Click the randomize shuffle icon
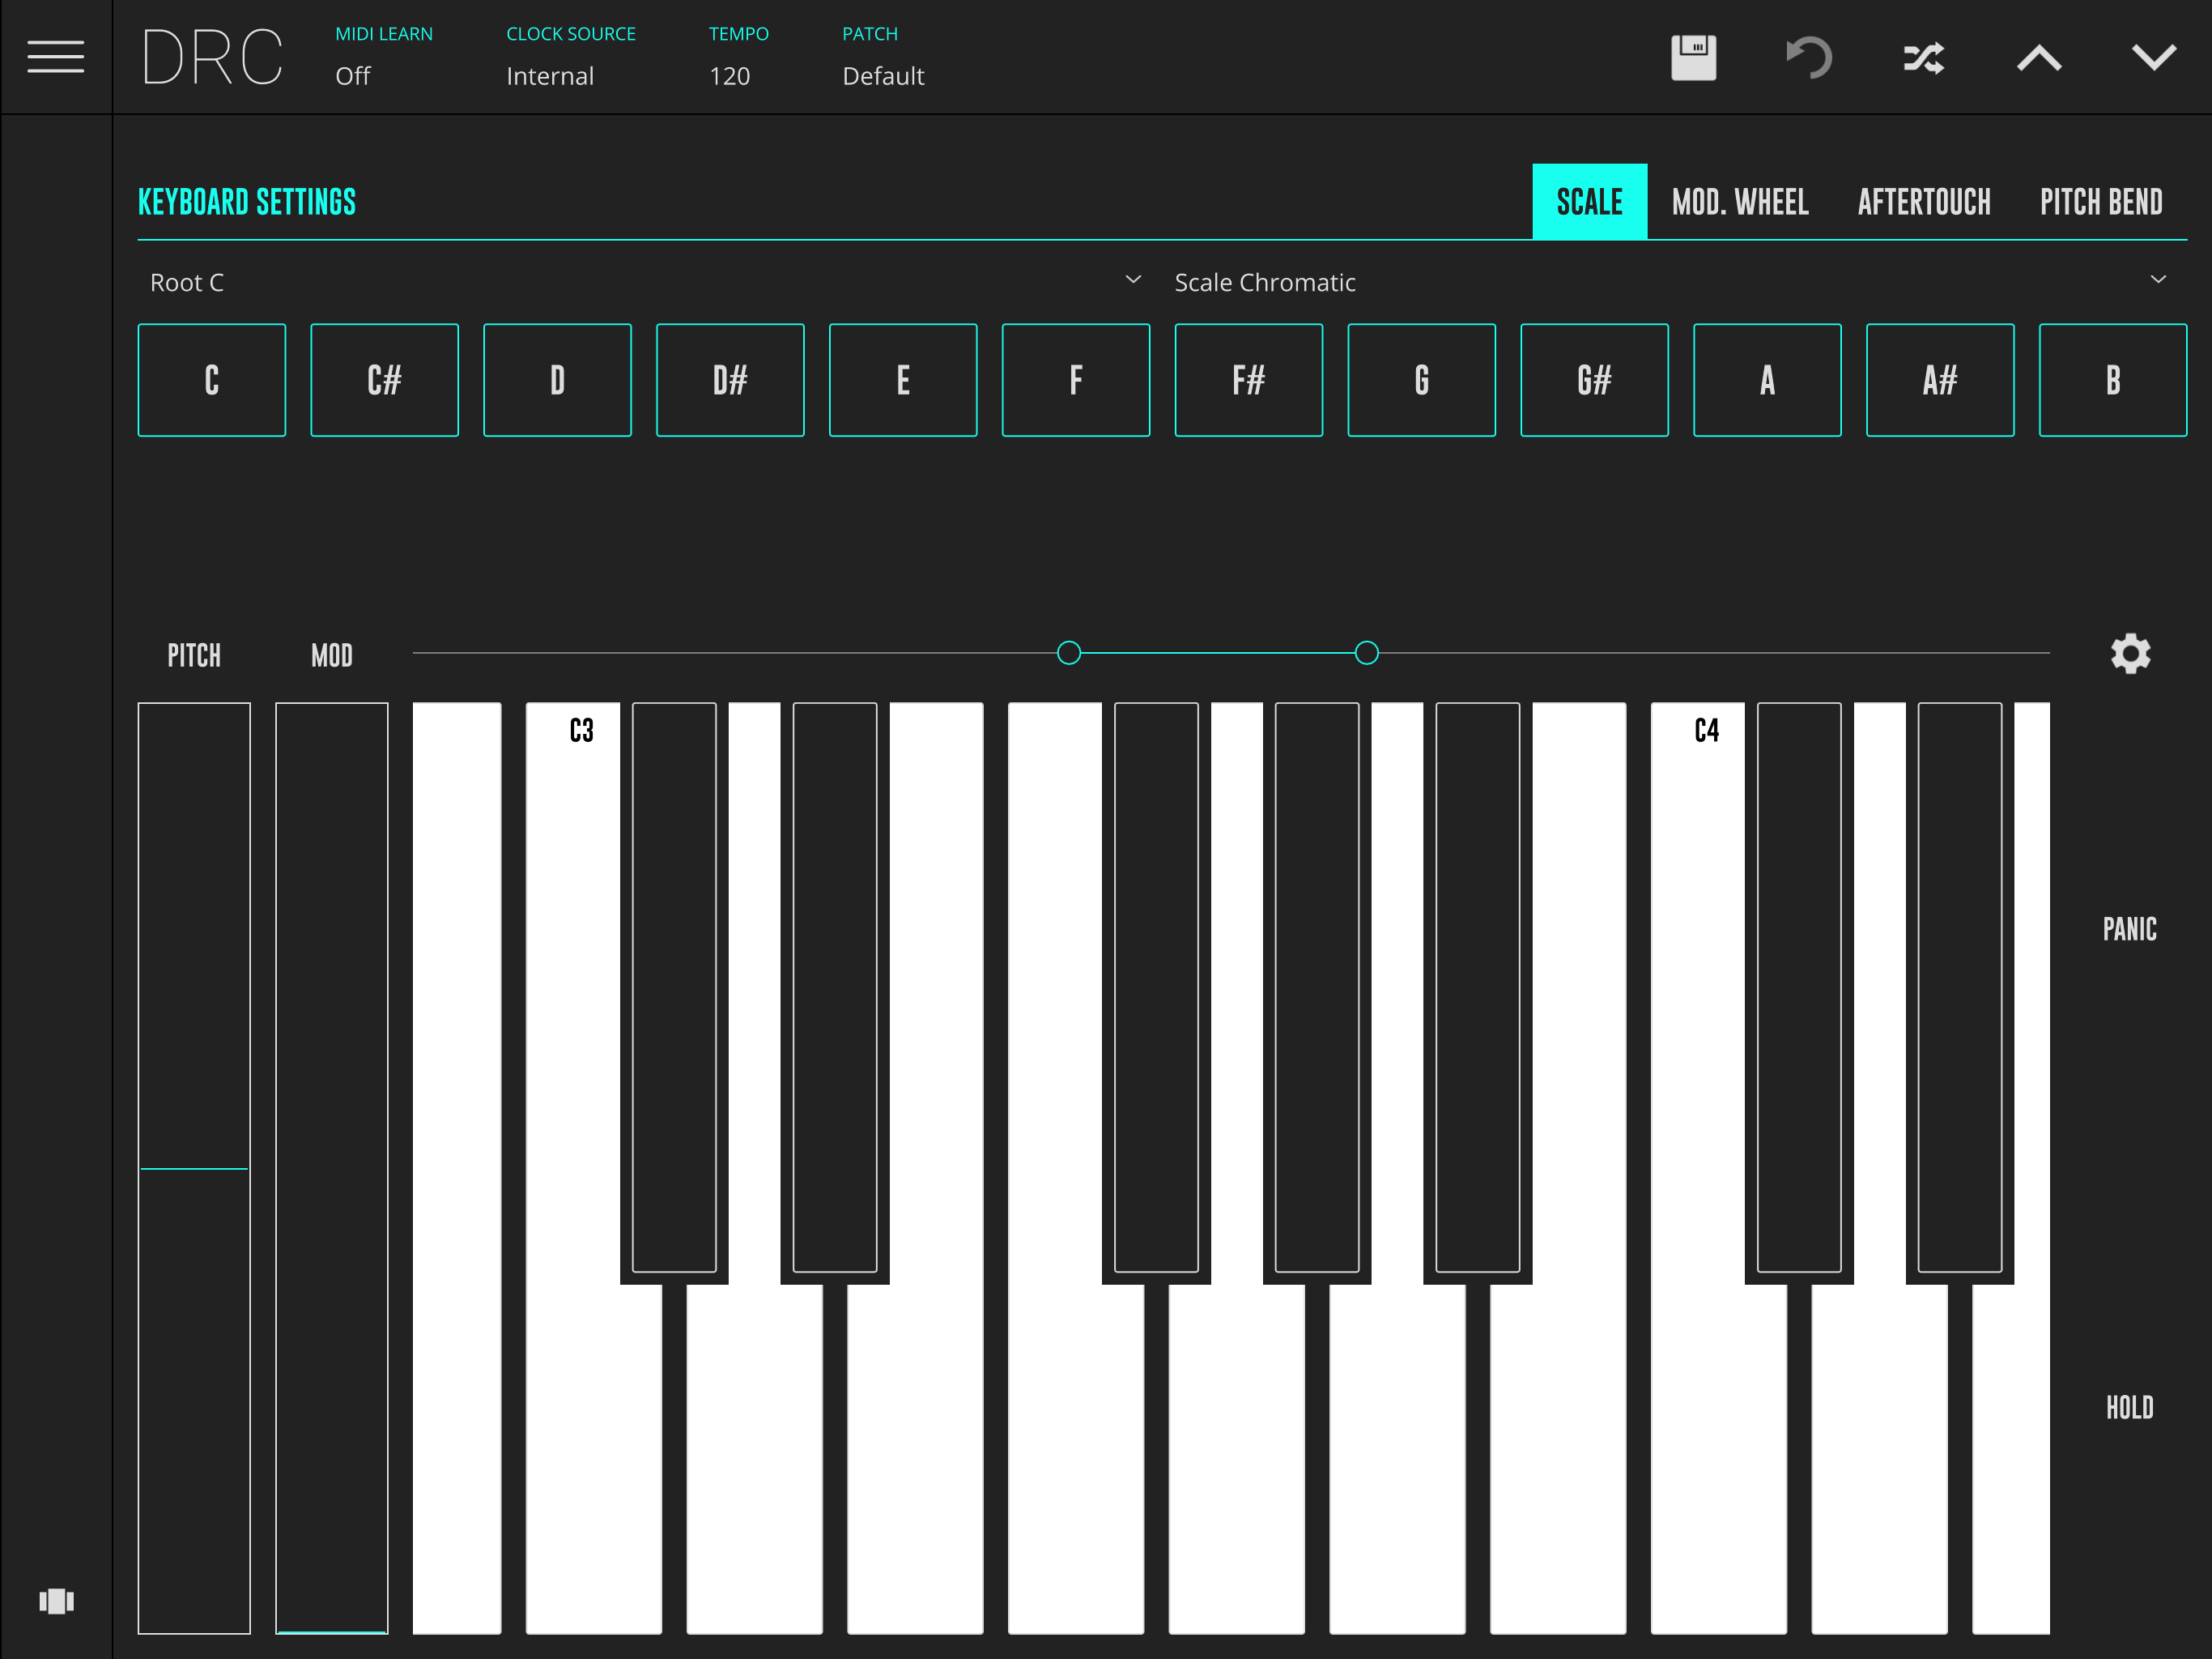This screenshot has height=1659, width=2212. click(1923, 58)
